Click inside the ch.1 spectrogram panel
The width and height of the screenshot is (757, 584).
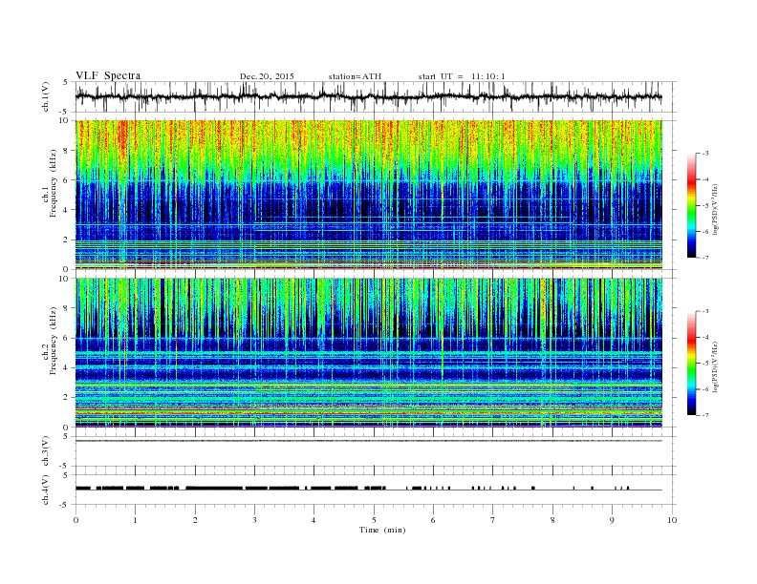click(x=368, y=195)
